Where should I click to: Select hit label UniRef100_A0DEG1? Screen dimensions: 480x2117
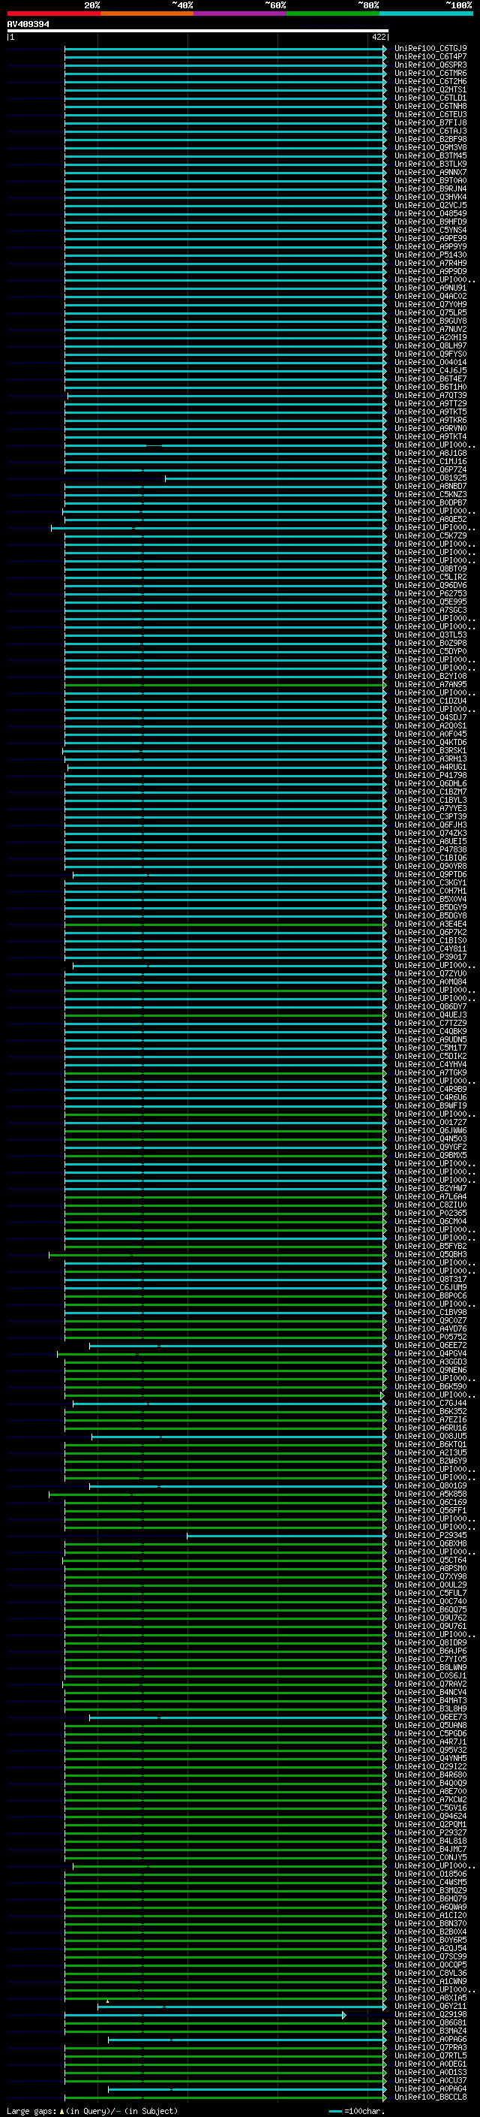click(x=430, y=2064)
